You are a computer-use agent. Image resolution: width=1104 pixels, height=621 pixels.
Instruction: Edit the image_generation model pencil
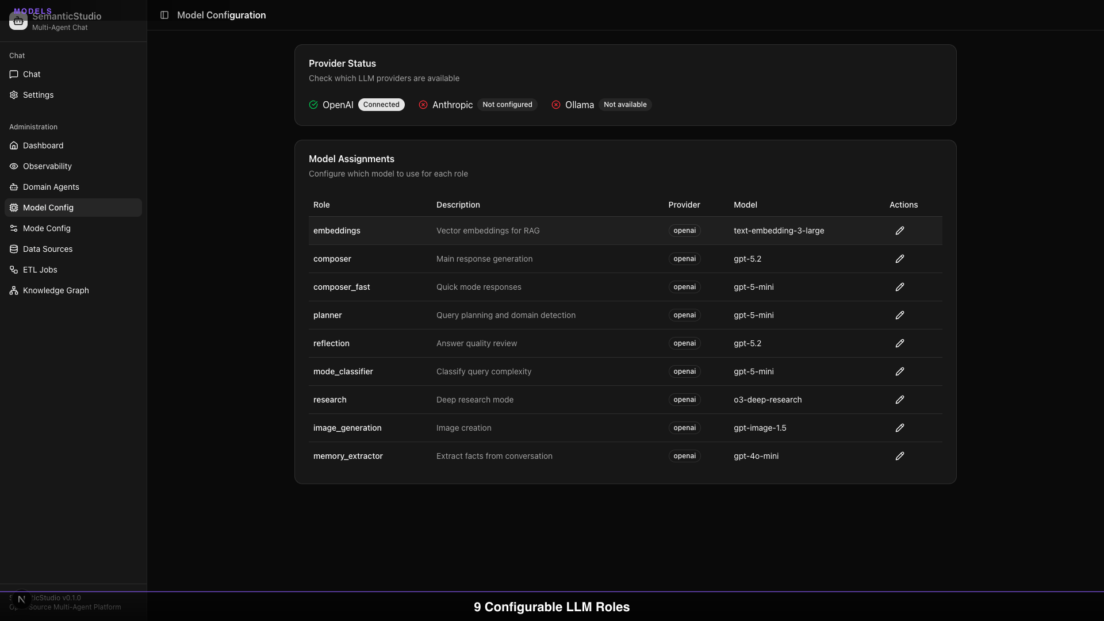pyautogui.click(x=899, y=428)
